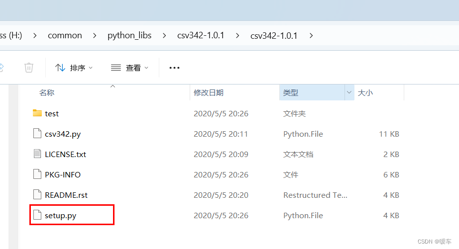Open the type column filter dropdown arrow
Screen dimensions: 459x249
[349, 92]
